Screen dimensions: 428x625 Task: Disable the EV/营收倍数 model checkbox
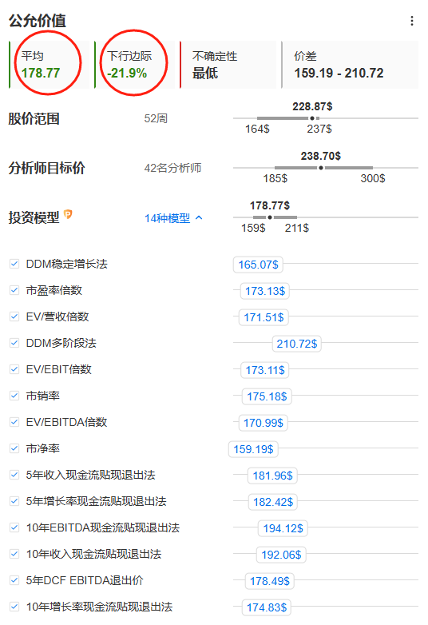(14, 316)
